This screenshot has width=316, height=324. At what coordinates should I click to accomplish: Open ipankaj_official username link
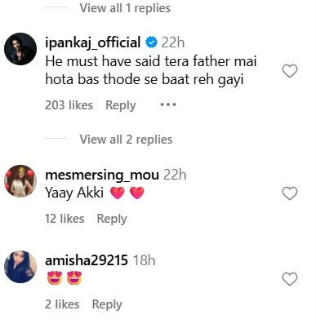point(93,43)
